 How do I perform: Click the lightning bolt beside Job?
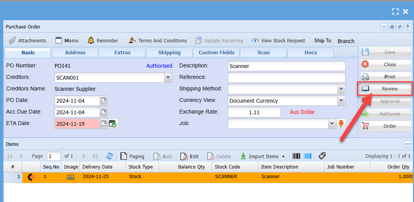[x=341, y=124]
